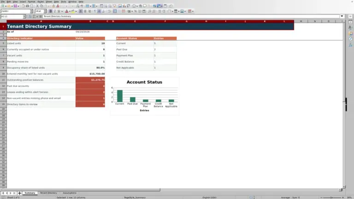
Task: Click the Save document icon
Action: pyautogui.click(x=15, y=6)
